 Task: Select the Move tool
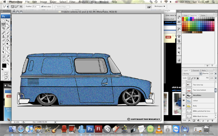(8, 21)
